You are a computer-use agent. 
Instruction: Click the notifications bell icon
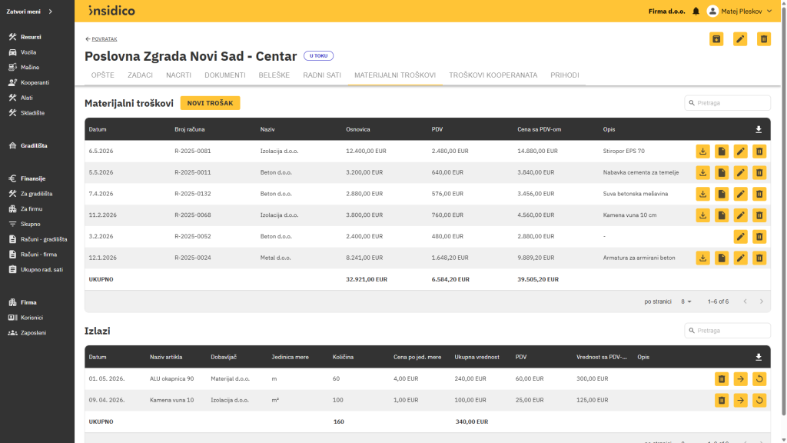(696, 11)
